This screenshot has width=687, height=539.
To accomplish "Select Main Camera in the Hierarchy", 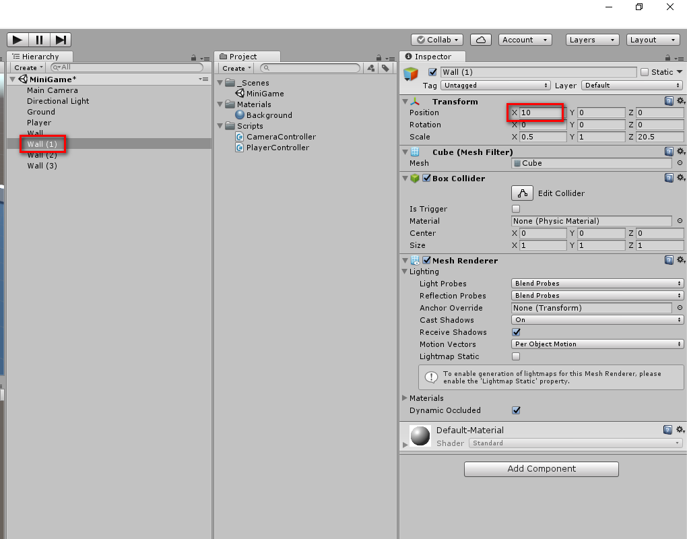I will [x=52, y=90].
